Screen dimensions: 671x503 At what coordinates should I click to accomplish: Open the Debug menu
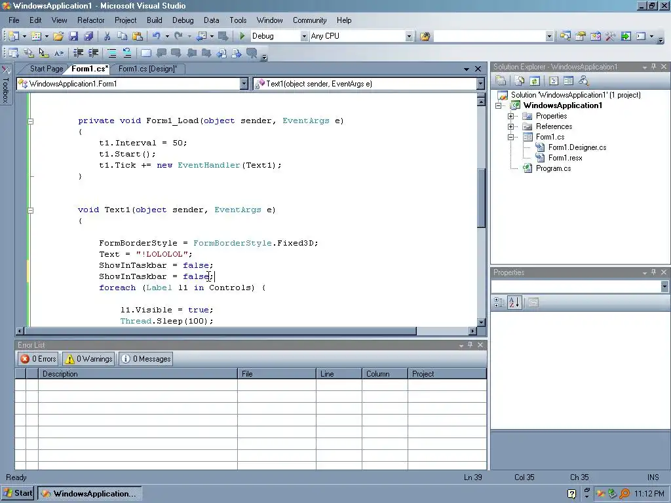point(183,20)
